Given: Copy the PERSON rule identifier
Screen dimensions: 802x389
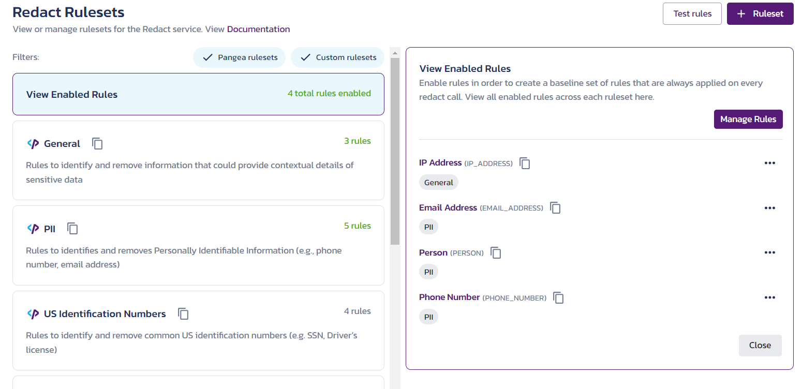Looking at the screenshot, I should pos(496,253).
